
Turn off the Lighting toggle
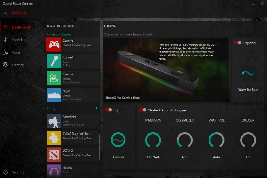pos(238,43)
